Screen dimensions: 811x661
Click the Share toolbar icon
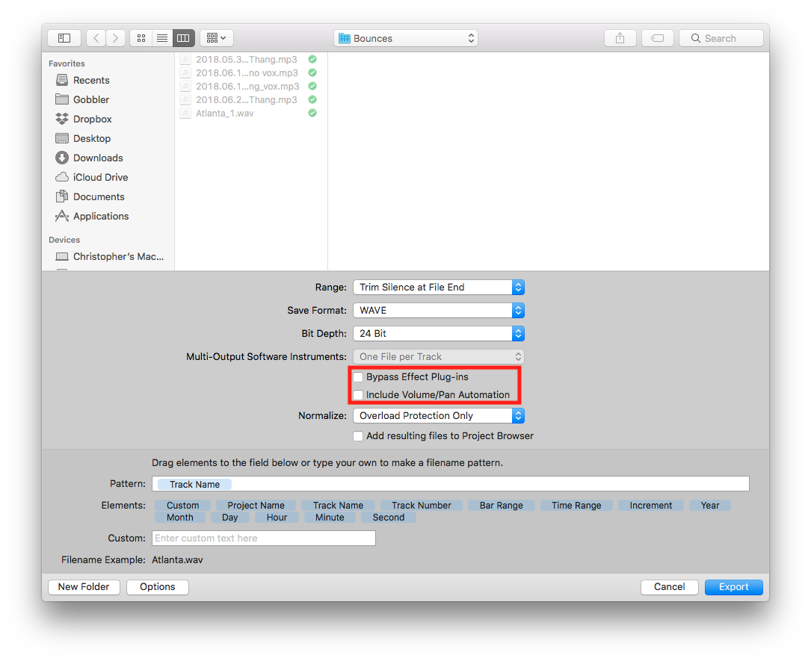(x=620, y=38)
